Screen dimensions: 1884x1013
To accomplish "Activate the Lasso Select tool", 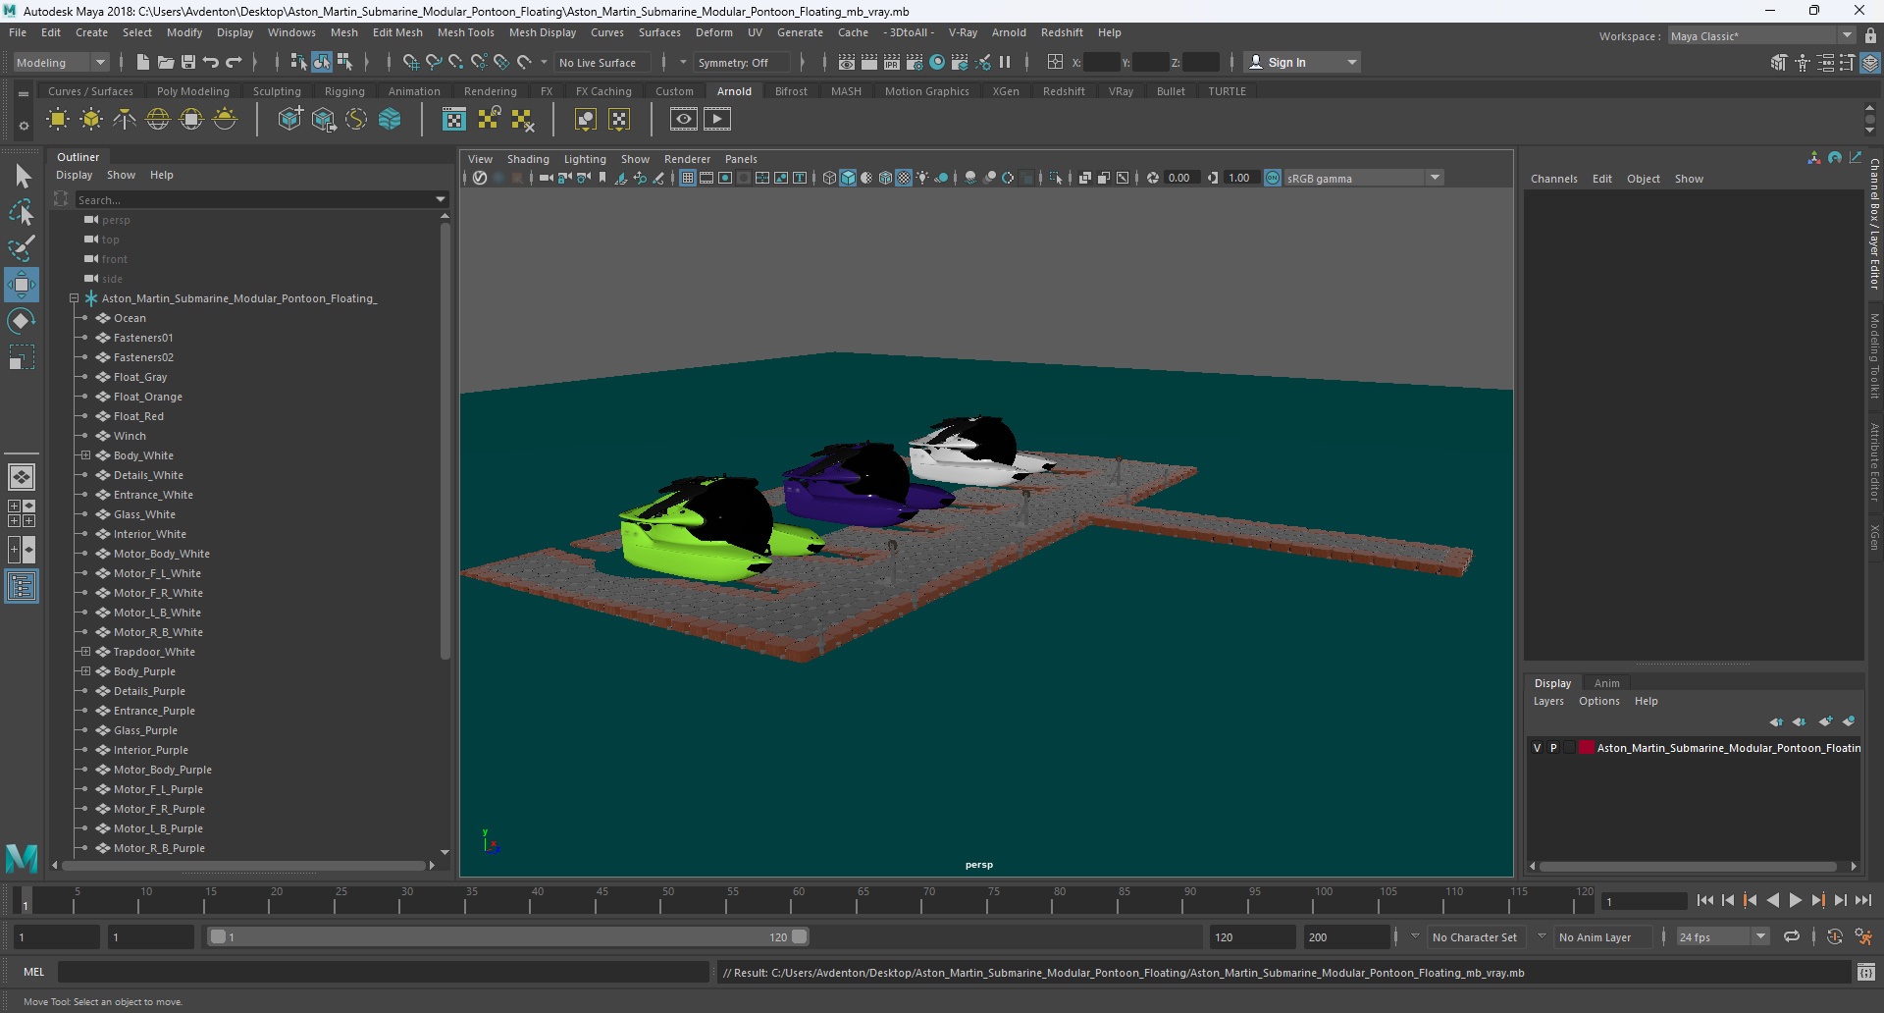I will [x=22, y=212].
